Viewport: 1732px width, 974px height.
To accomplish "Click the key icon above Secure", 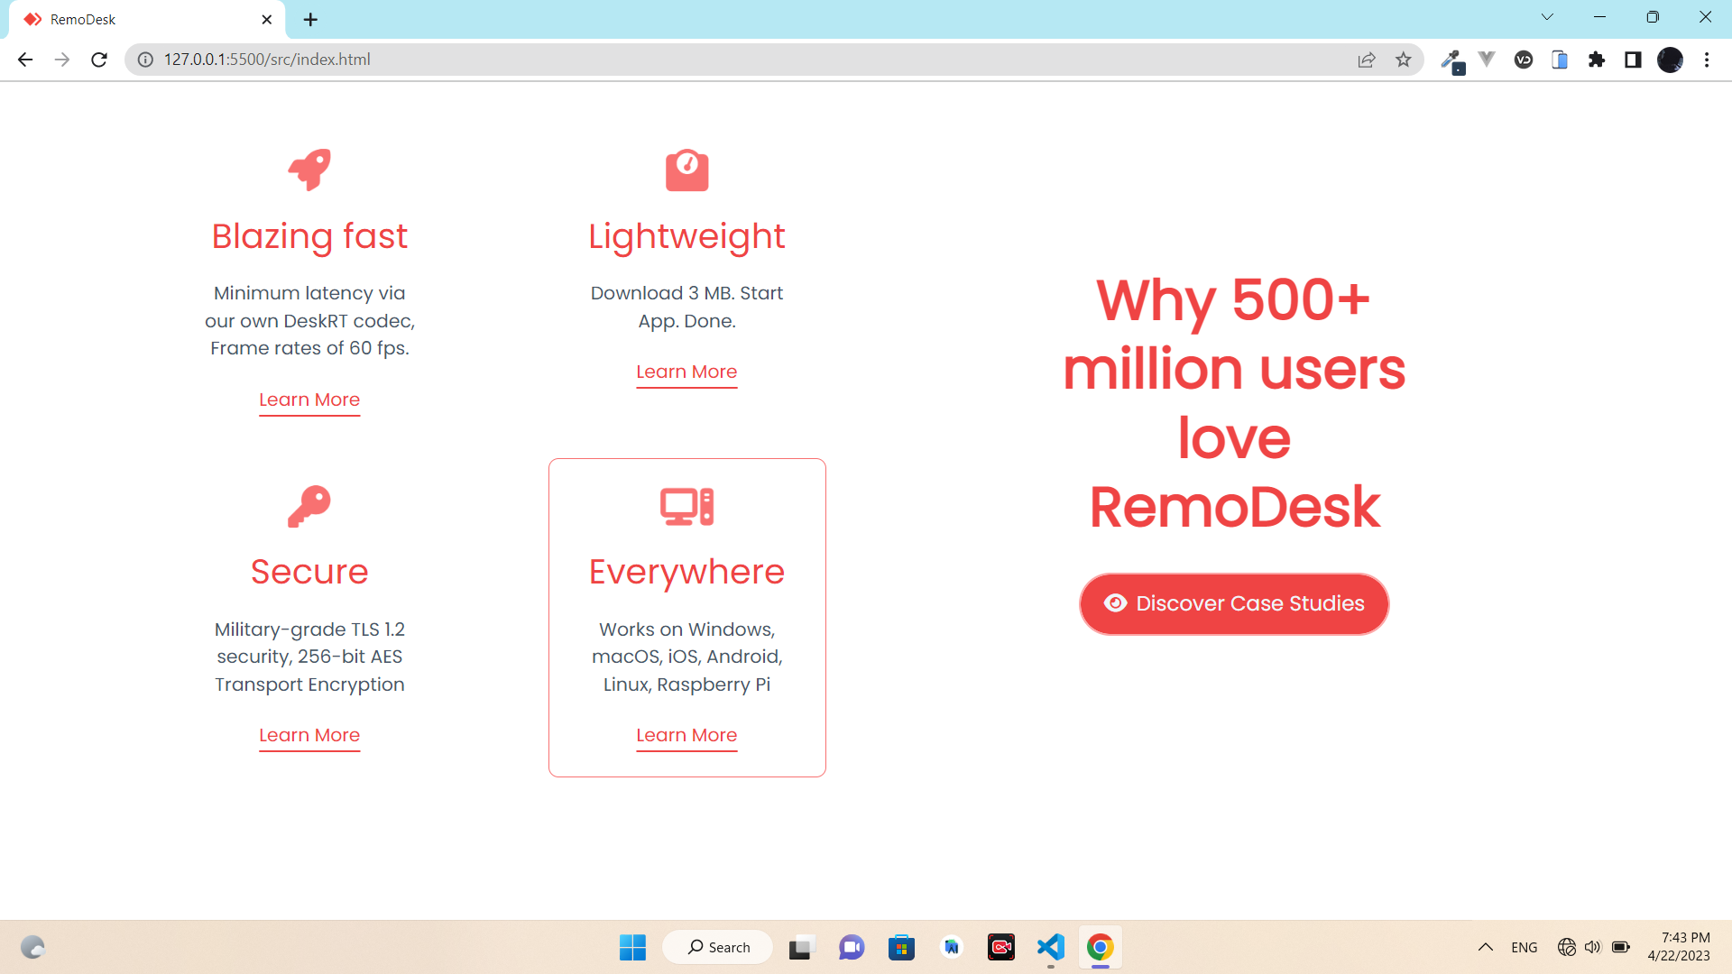I will click(309, 506).
